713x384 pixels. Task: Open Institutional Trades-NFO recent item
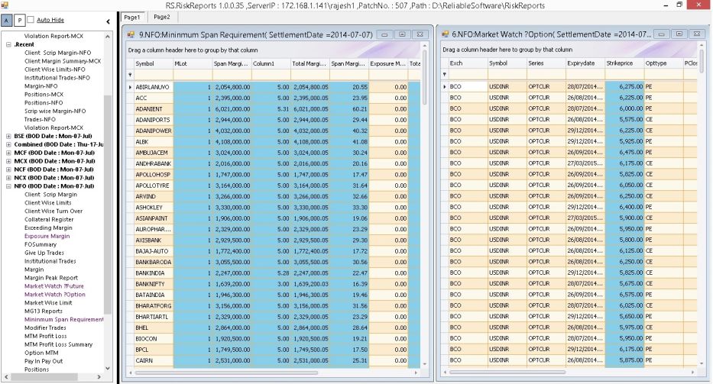57,78
